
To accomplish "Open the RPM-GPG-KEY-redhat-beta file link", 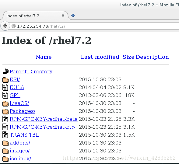I will tap(44, 119).
